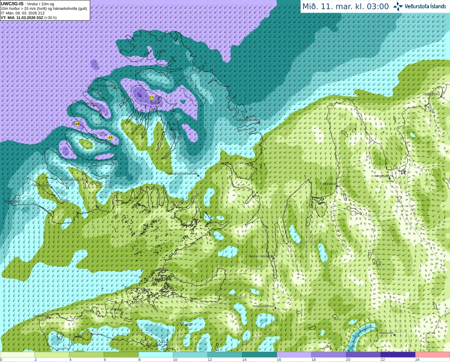Select the Holtavörðuheiði station marker
Viewport: 450px width, 362px height.
[x=275, y=308]
